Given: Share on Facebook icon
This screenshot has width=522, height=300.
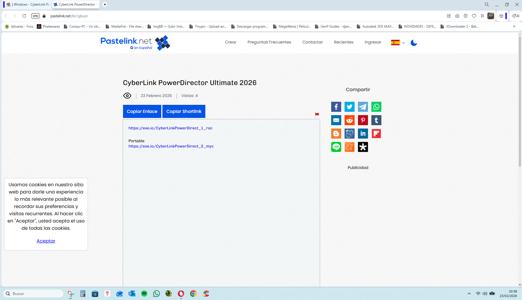Looking at the screenshot, I should [336, 107].
